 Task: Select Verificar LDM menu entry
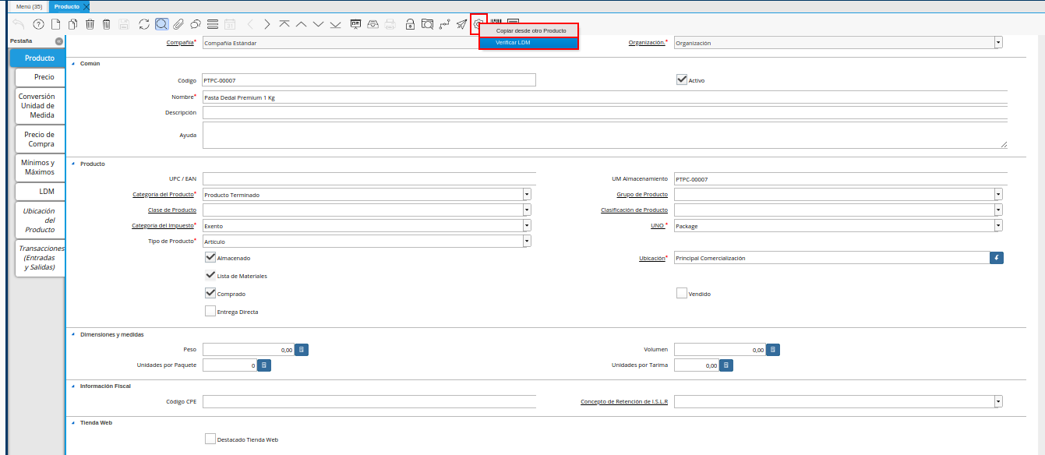(528, 42)
